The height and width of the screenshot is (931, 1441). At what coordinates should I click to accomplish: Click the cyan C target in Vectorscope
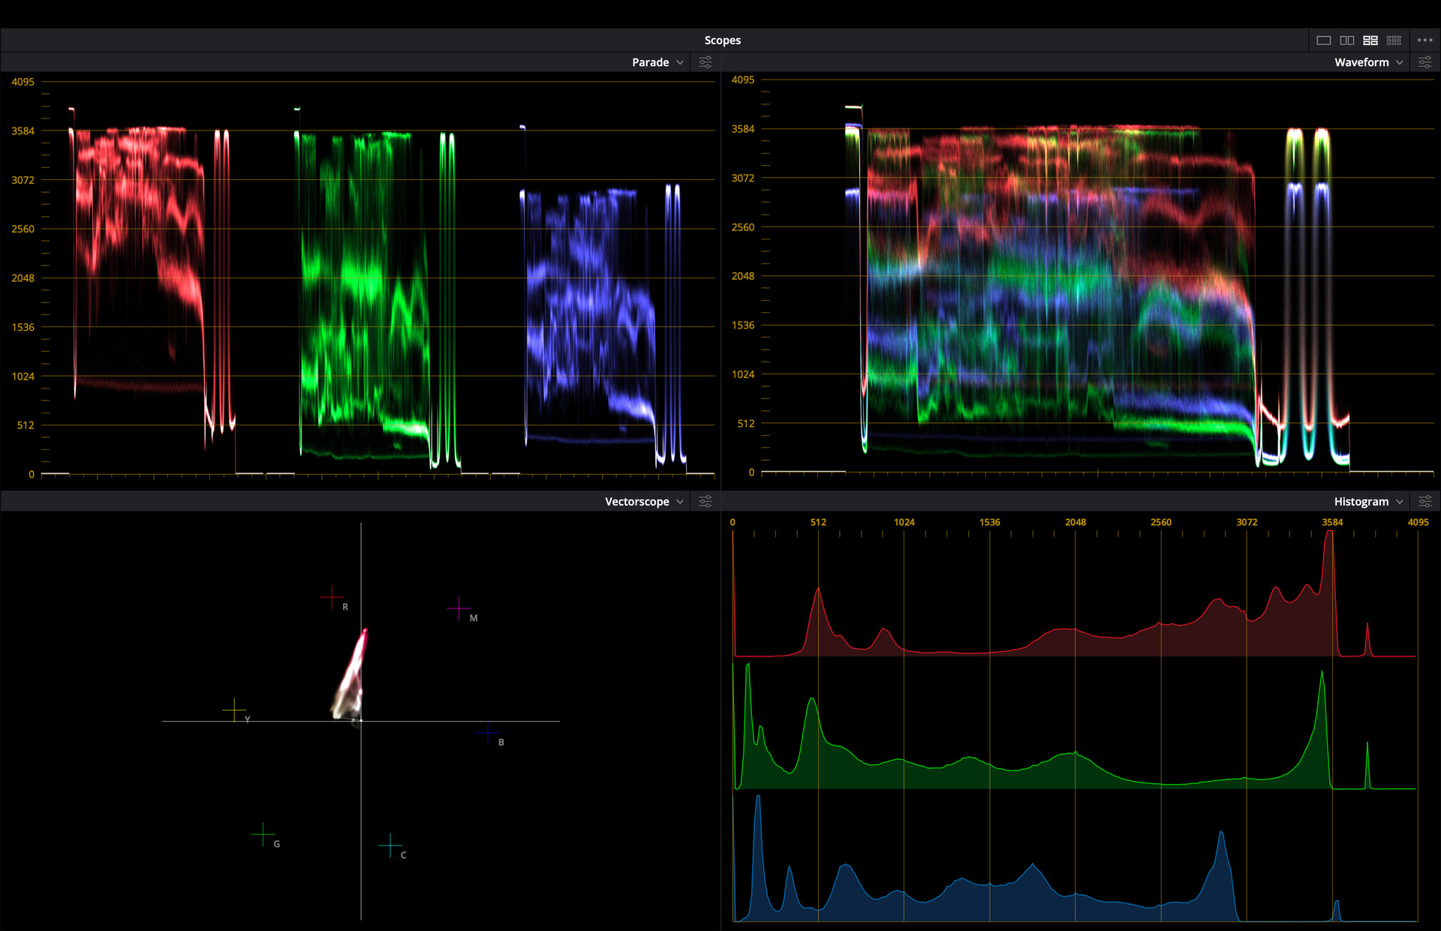[390, 845]
